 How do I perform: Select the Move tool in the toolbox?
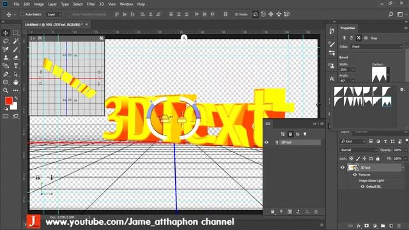pos(6,33)
